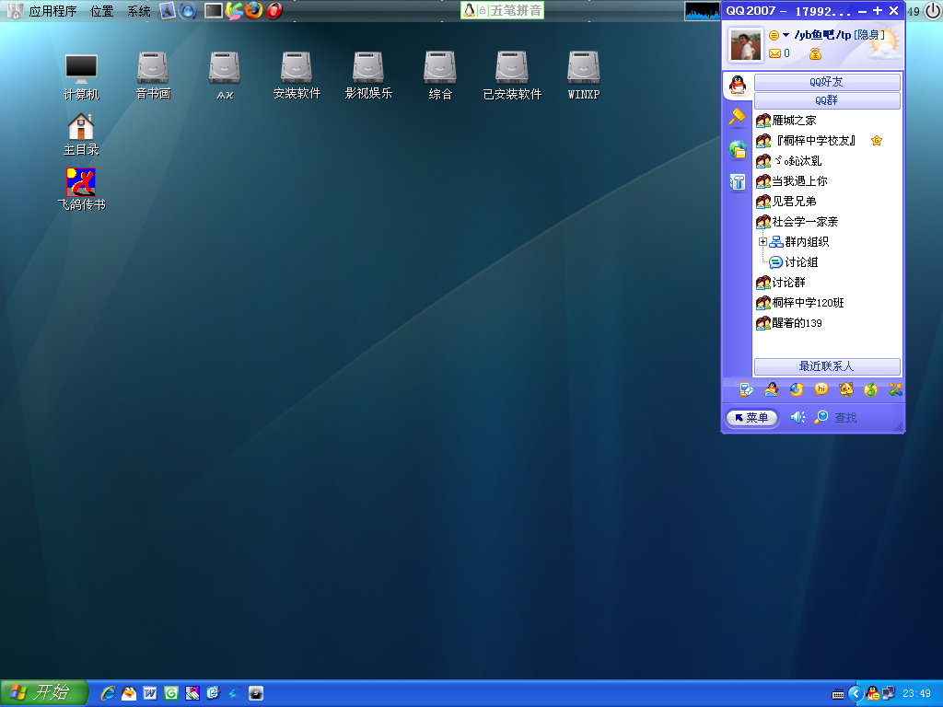
Task: Open the 最近联系人 section
Action: (x=827, y=366)
